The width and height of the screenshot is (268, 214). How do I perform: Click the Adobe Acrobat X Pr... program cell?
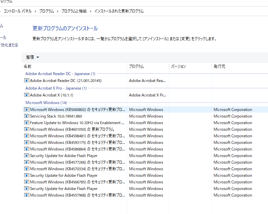pyautogui.click(x=148, y=95)
